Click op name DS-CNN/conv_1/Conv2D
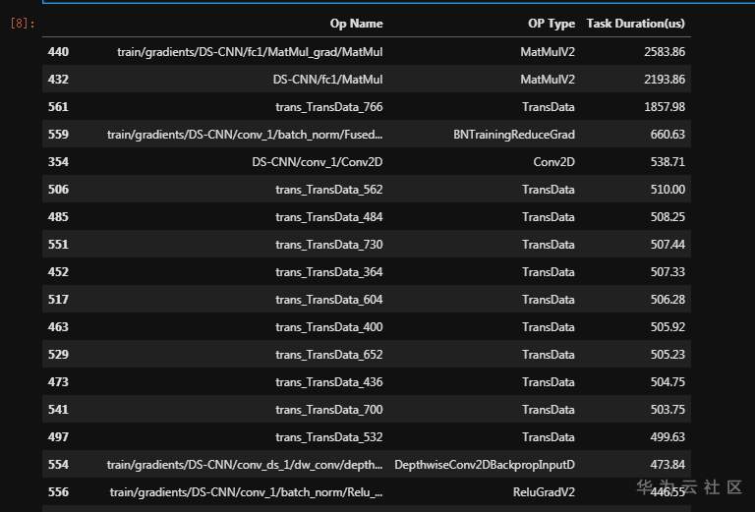The image size is (755, 512). coord(318,162)
